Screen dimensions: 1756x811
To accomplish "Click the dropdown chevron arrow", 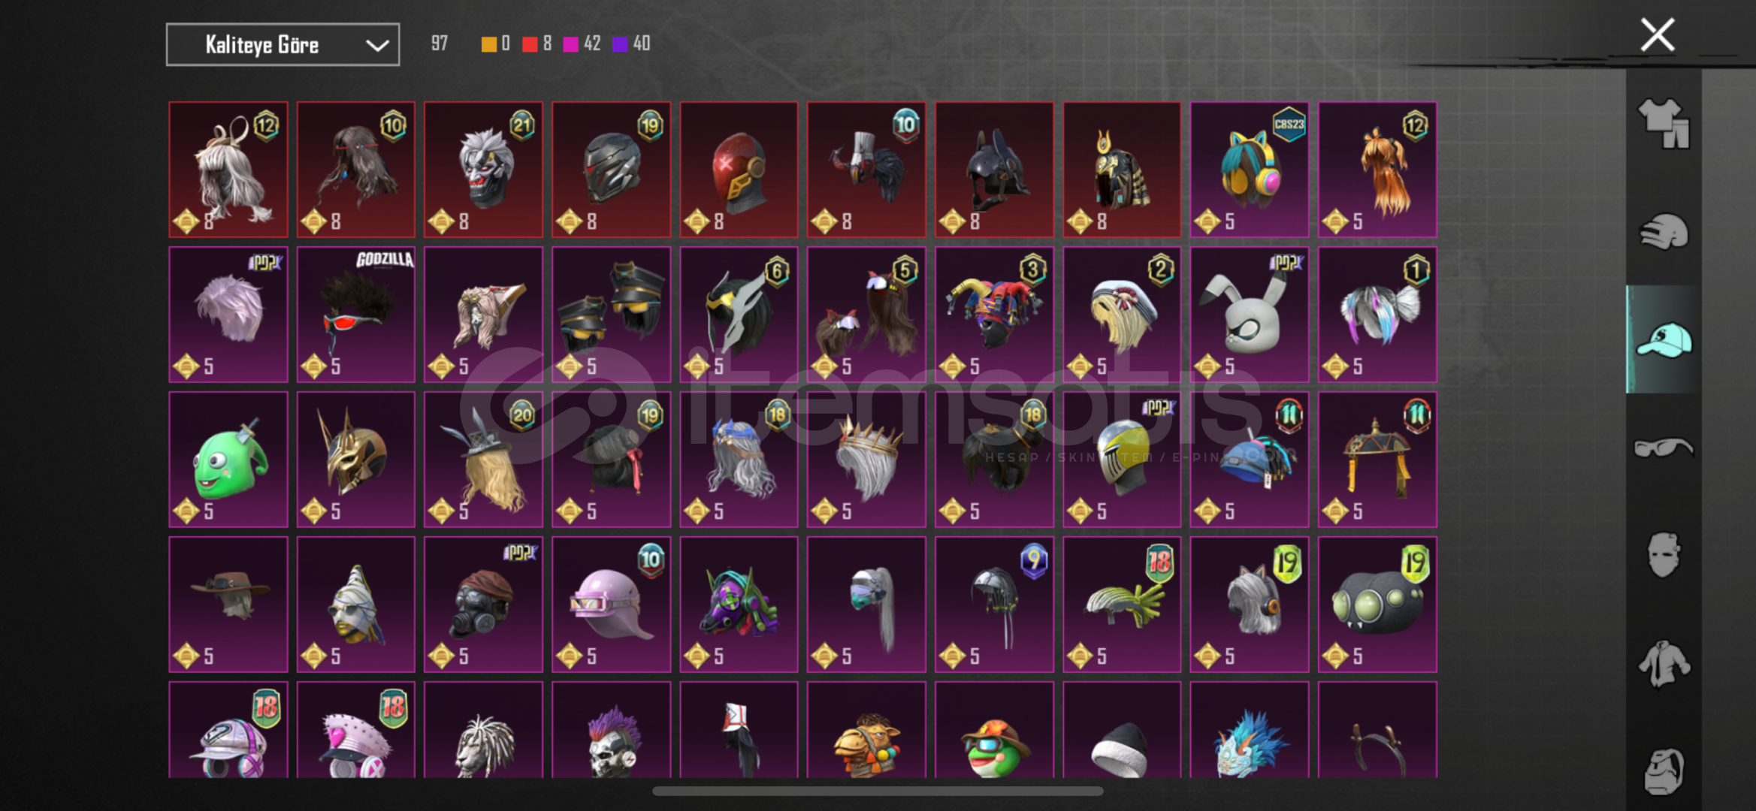I will 377,46.
